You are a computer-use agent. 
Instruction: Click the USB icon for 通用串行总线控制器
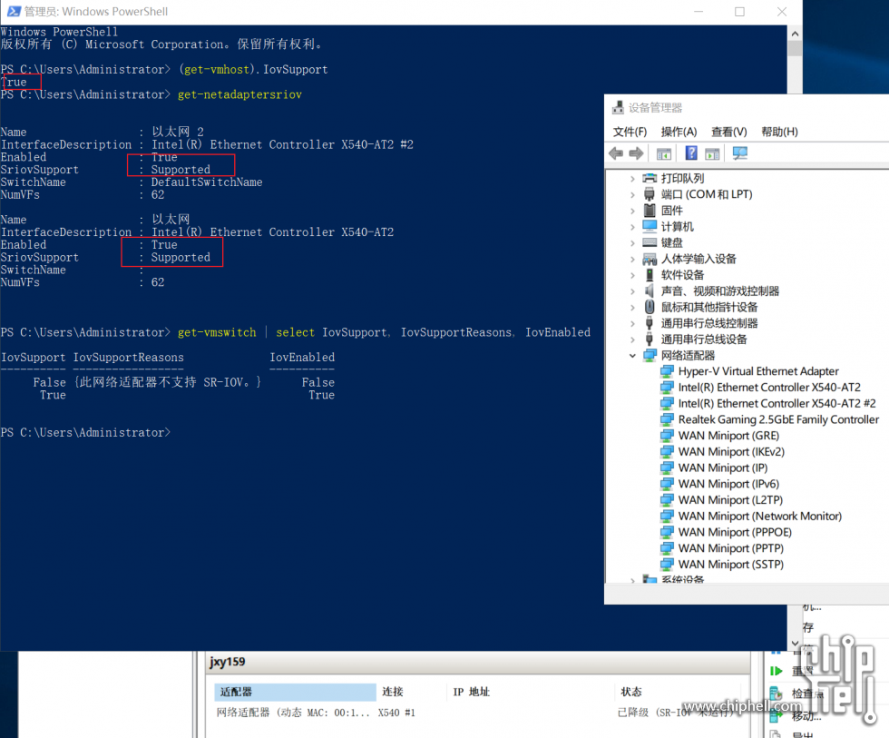click(x=650, y=323)
